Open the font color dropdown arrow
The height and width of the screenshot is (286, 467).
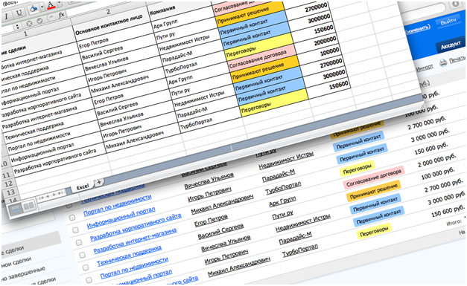pyautogui.click(x=59, y=3)
